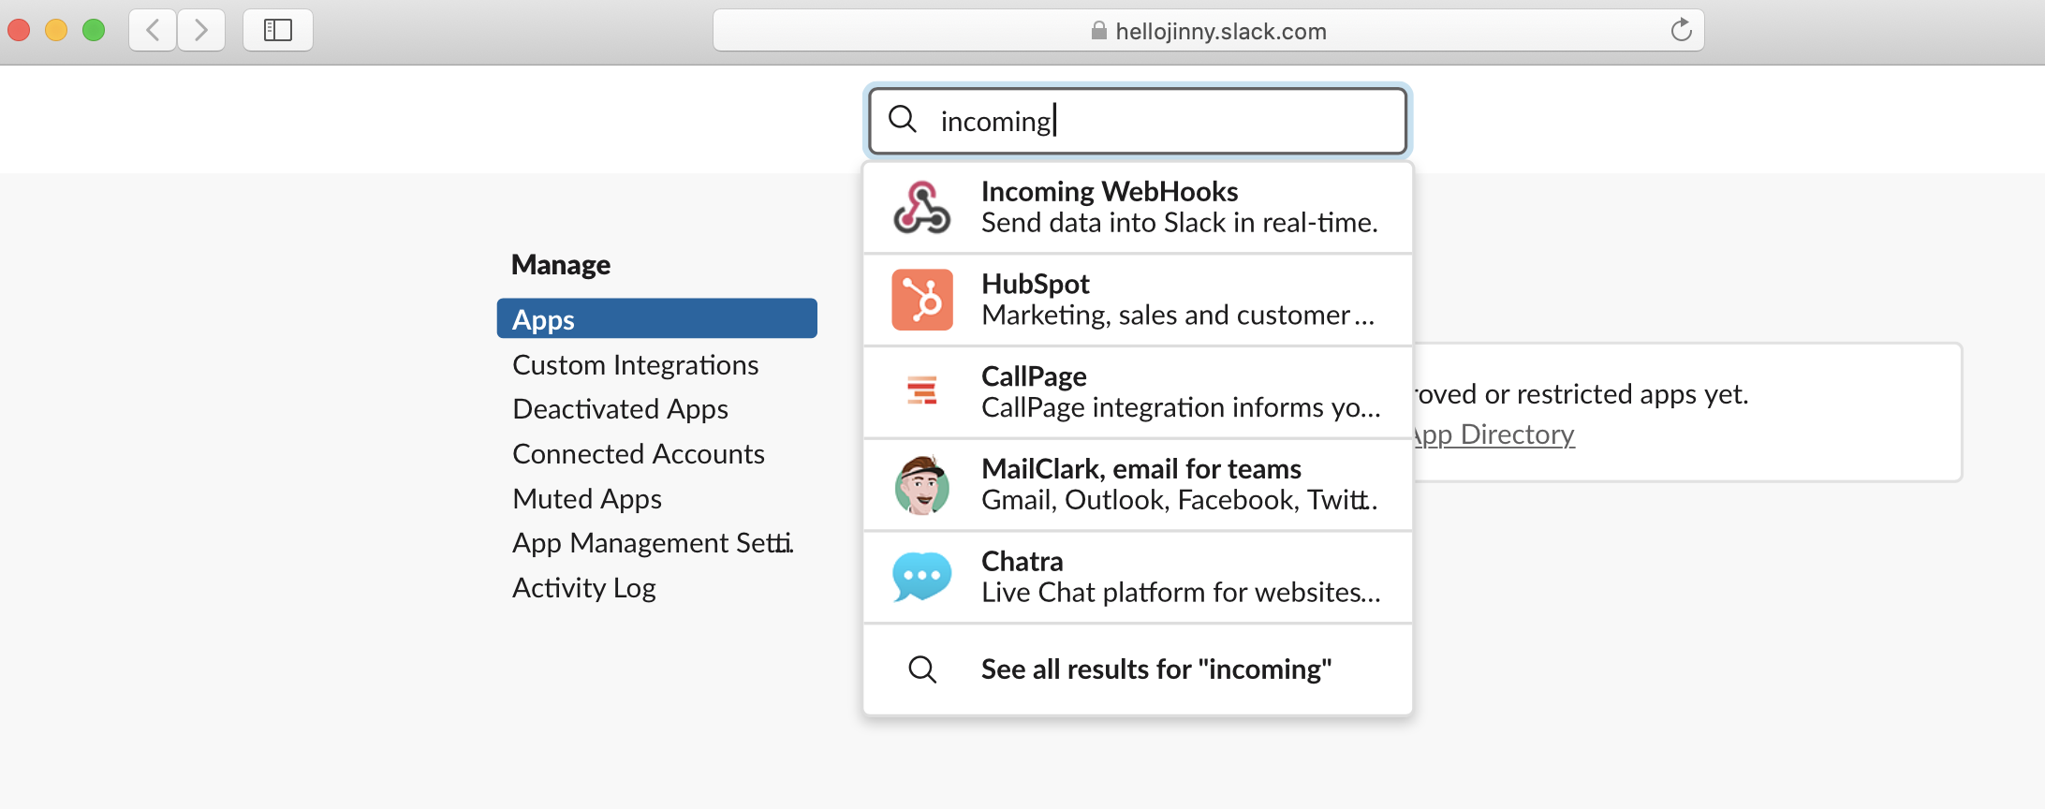View Muted Apps
The width and height of the screenshot is (2045, 809).
[x=587, y=499]
